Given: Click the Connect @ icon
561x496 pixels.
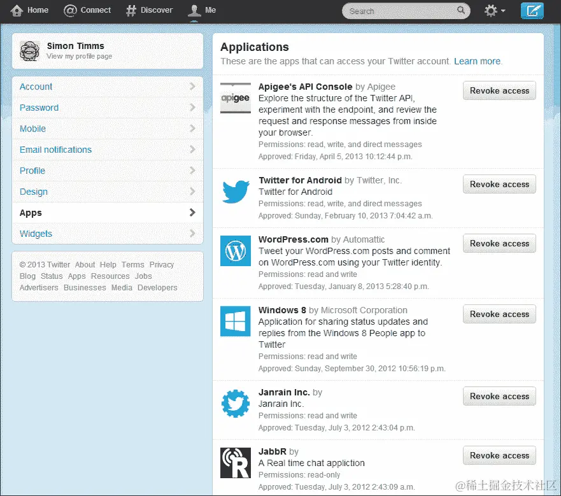Looking at the screenshot, I should pos(70,10).
